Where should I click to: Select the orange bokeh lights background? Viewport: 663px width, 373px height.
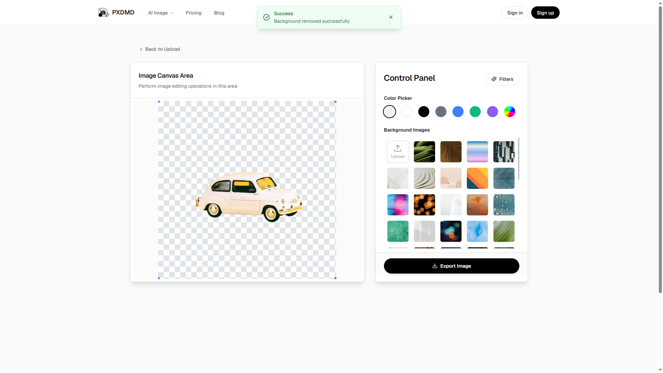click(x=424, y=205)
